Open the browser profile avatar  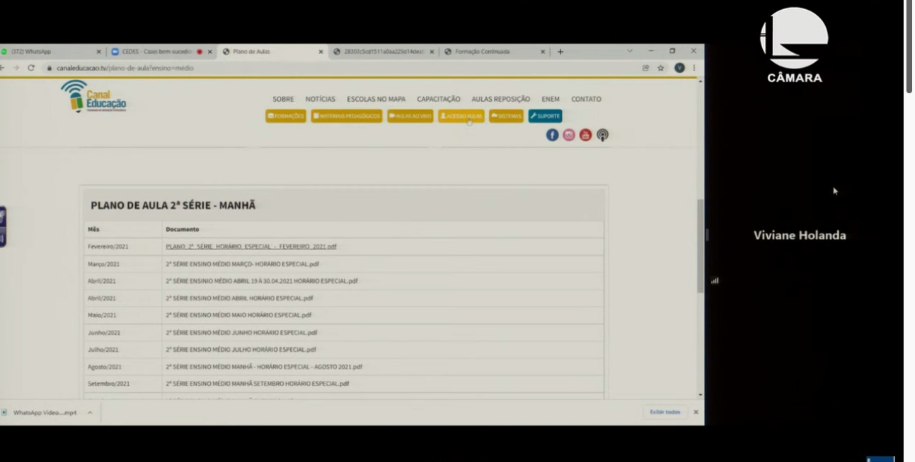coord(679,68)
